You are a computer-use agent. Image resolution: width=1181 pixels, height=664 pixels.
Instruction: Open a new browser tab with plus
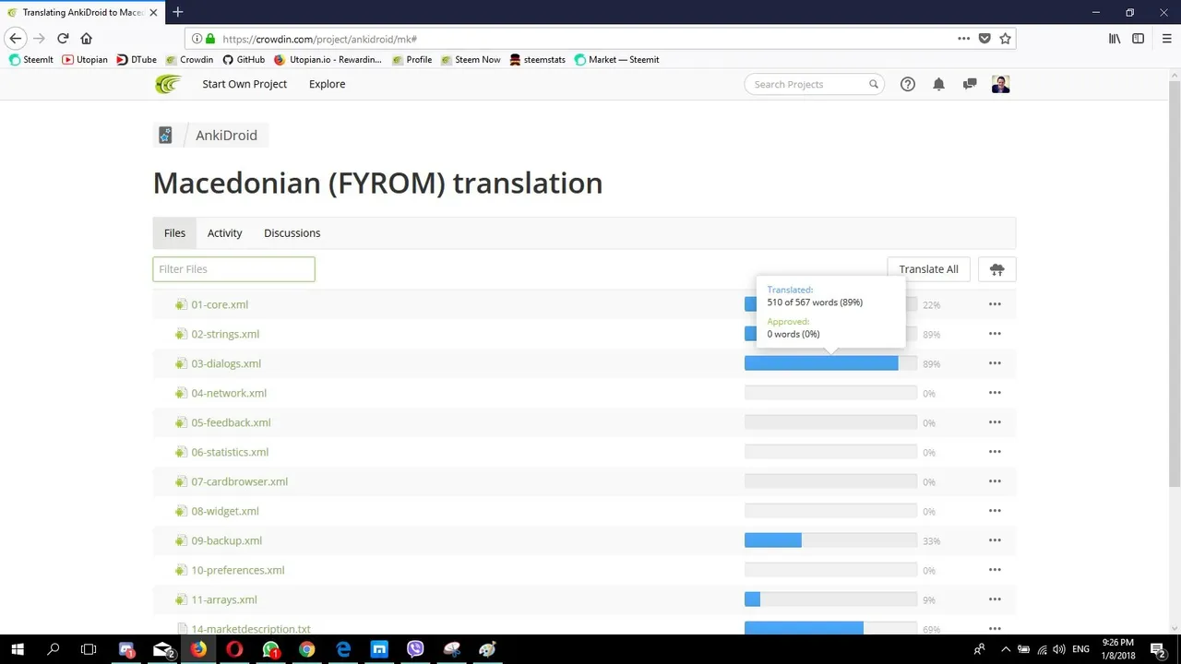178,12
